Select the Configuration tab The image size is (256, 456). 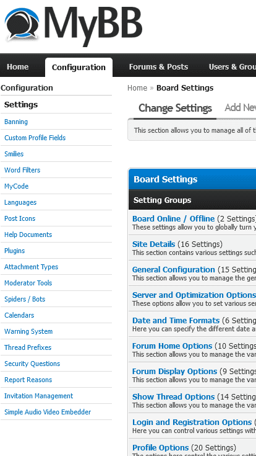tap(79, 67)
